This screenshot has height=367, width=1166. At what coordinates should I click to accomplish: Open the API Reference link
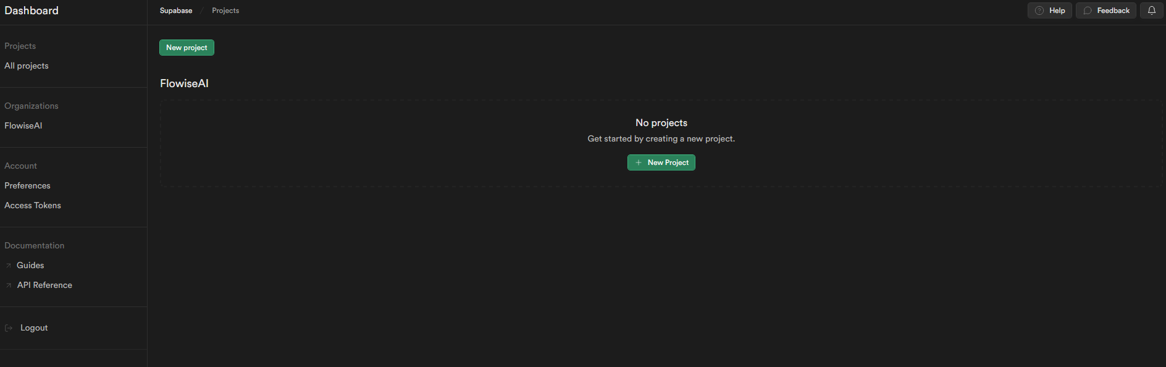(x=44, y=285)
